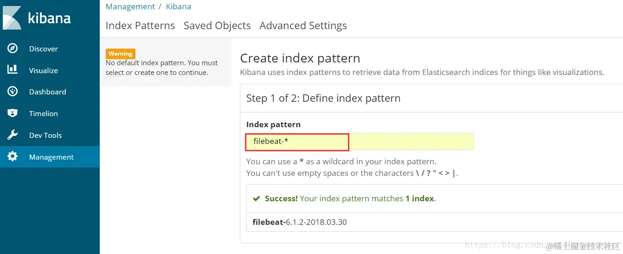Click the Kibana logo

(37, 18)
